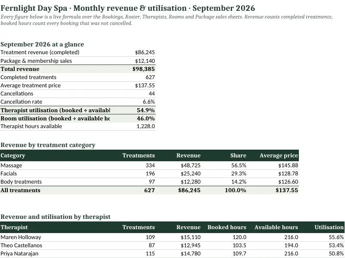Select Priya Natarajan's treatments count 115
The width and height of the screenshot is (345, 258).
pyautogui.click(x=150, y=254)
